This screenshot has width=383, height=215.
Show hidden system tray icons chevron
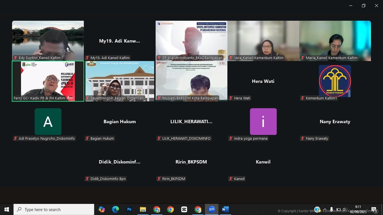point(325,209)
